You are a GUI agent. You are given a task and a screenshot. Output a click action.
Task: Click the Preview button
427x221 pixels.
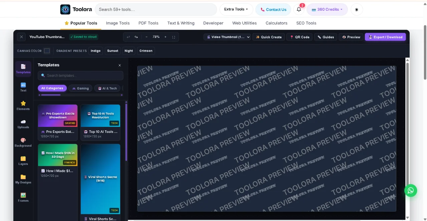click(x=351, y=37)
